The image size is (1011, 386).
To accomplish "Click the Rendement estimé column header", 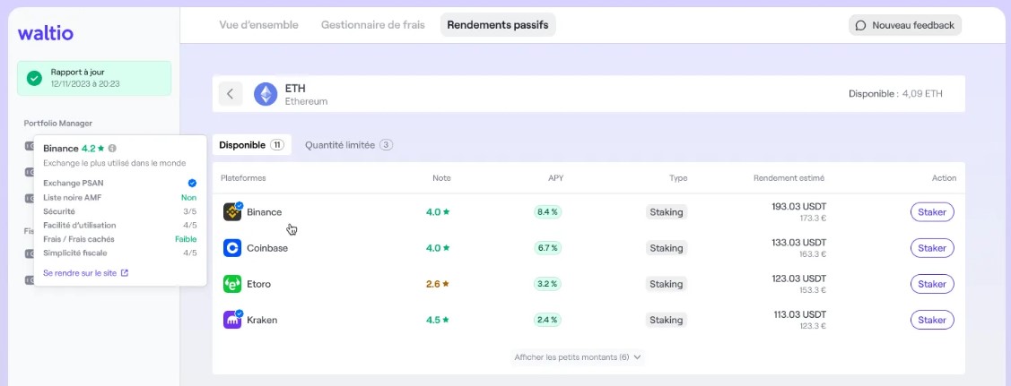I will [789, 178].
